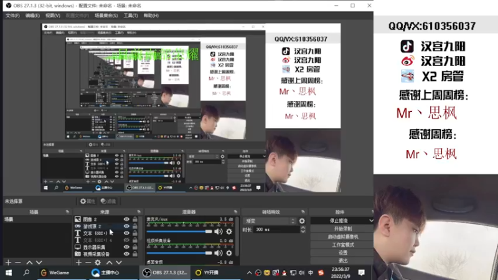Screen dimensions: 498x280
Task: Expand the system tray hidden icons
Action: [x=250, y=273]
